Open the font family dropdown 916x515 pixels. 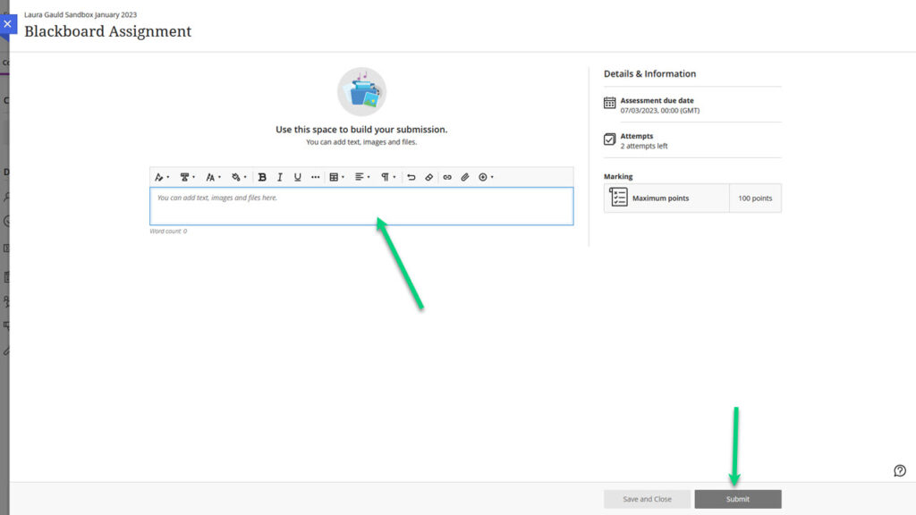coord(187,177)
